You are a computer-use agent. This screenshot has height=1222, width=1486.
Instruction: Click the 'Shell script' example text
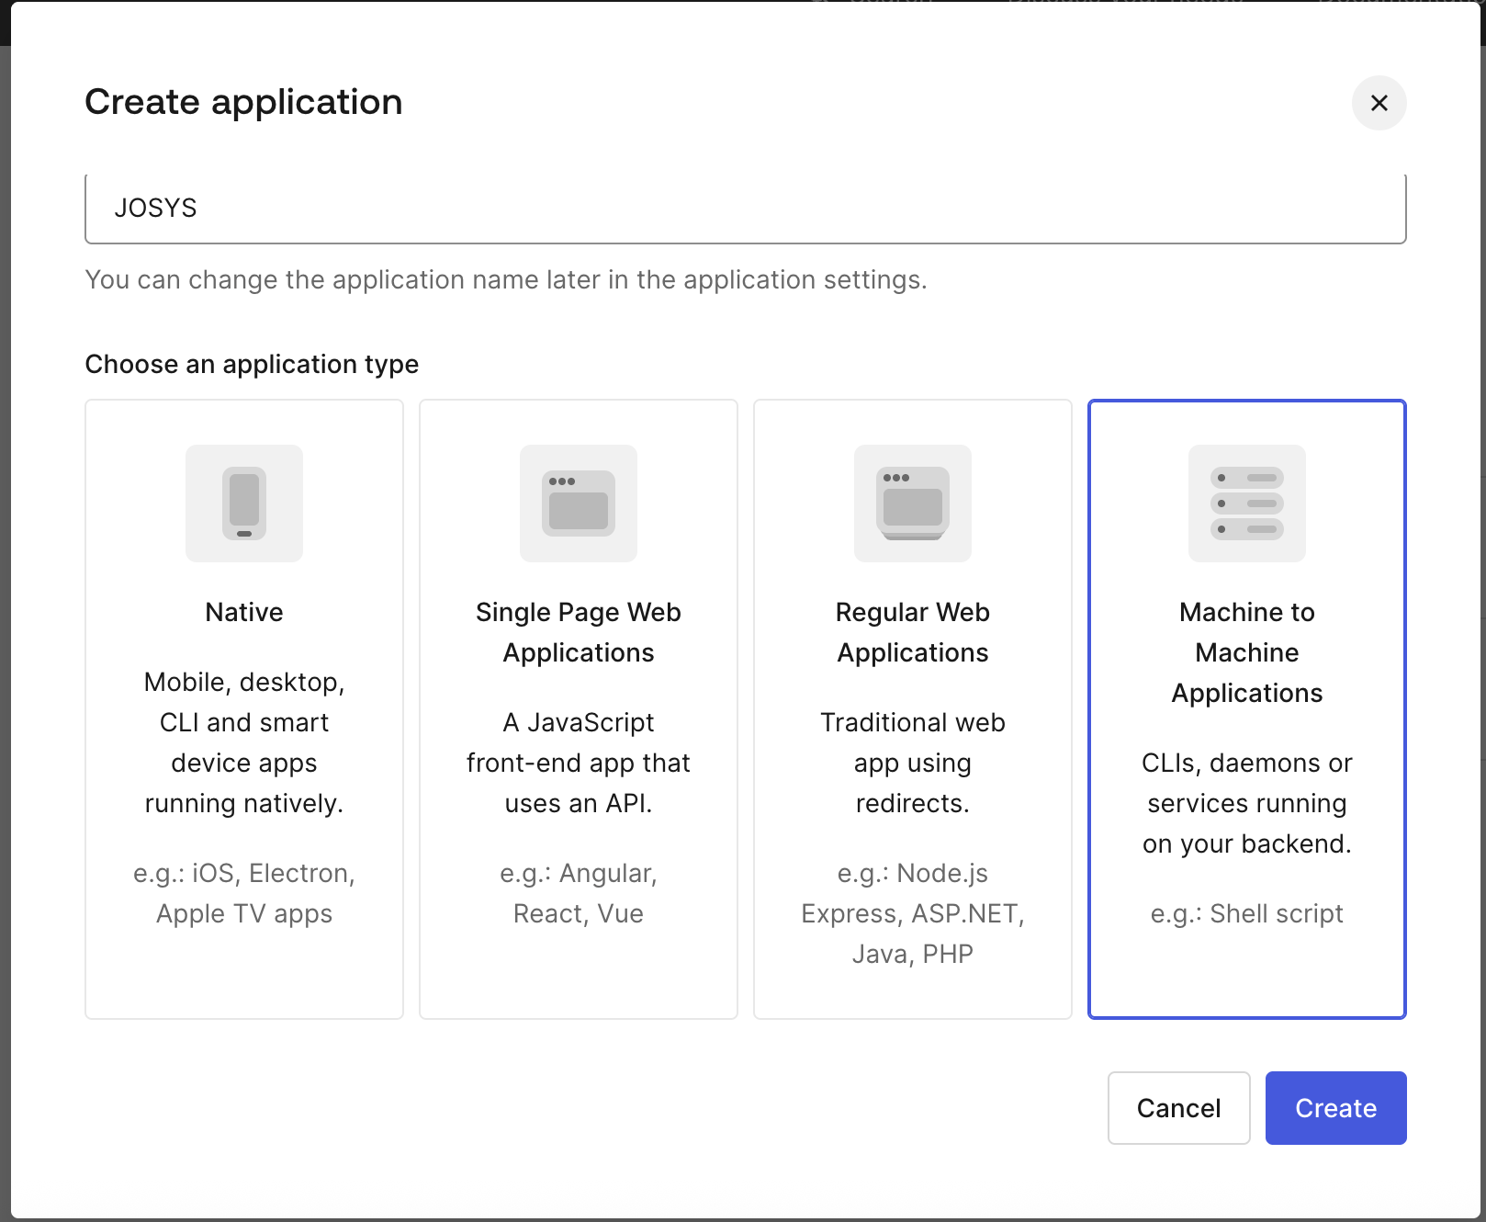click(x=1246, y=913)
